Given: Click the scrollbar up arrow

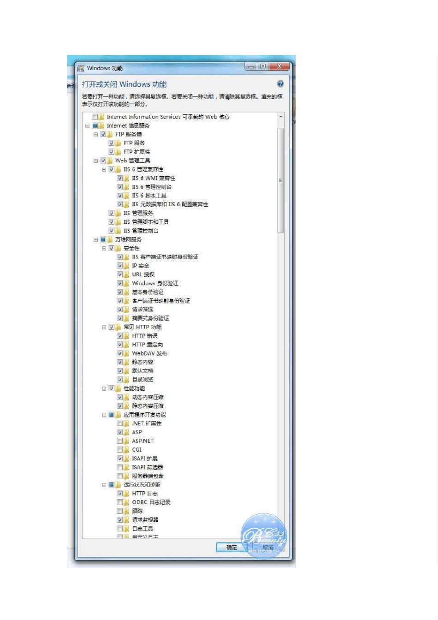Looking at the screenshot, I should [x=280, y=117].
